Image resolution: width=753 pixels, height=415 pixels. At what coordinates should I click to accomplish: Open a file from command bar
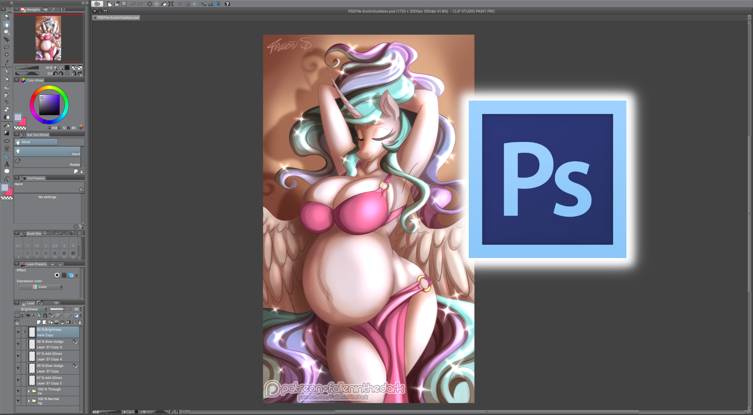(117, 4)
